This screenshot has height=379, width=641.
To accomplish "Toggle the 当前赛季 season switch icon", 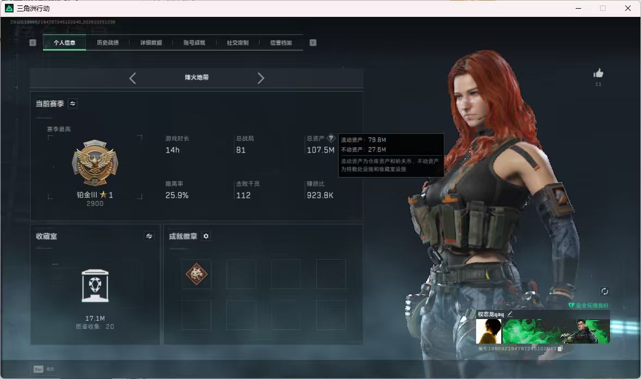I will [73, 103].
